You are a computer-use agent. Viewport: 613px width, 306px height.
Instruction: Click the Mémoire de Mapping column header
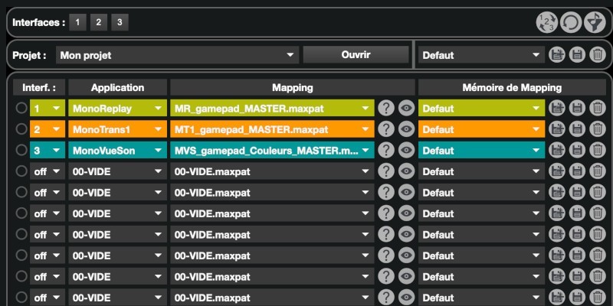(x=512, y=87)
